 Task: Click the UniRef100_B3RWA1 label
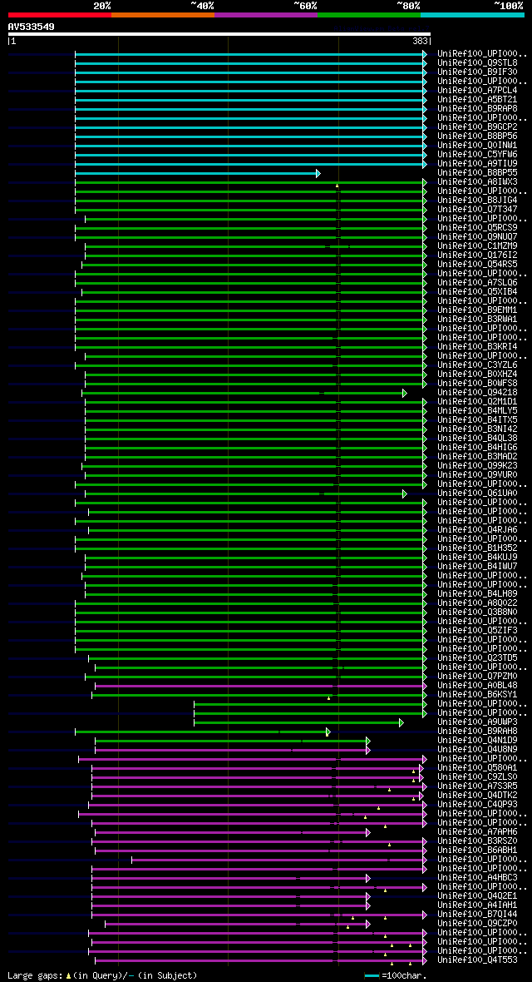pos(477,320)
